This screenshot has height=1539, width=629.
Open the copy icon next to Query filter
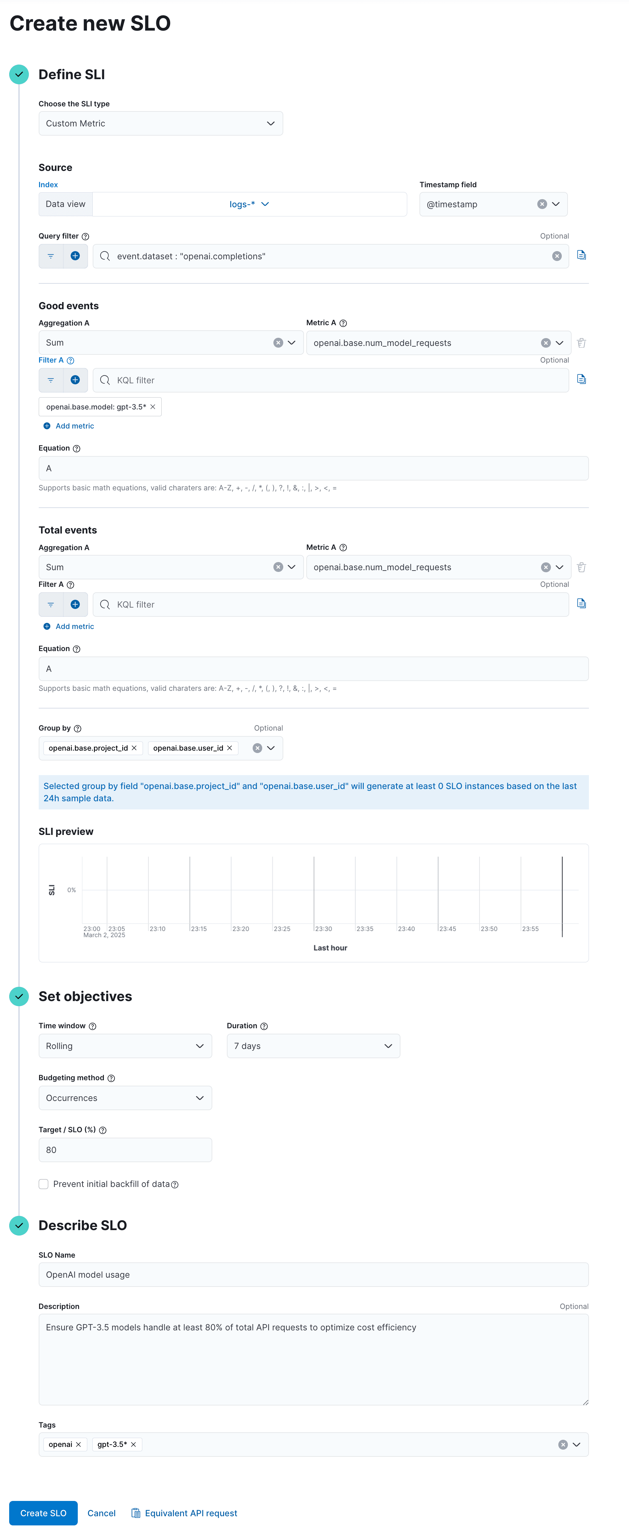tap(581, 255)
